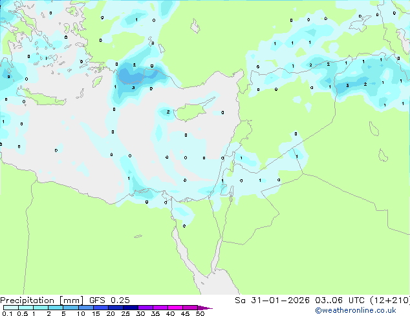The image size is (410, 316).
Task: Click the value "2" just west of Cyprus
Action: click(x=168, y=112)
